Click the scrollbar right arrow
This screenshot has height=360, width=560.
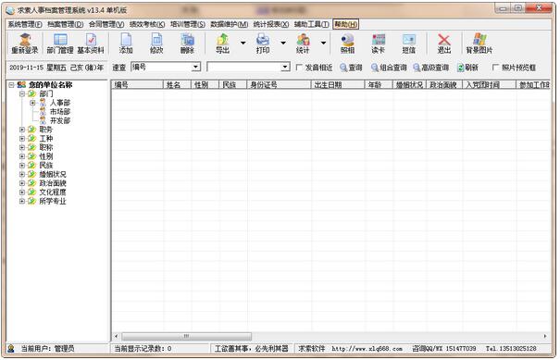(x=545, y=337)
